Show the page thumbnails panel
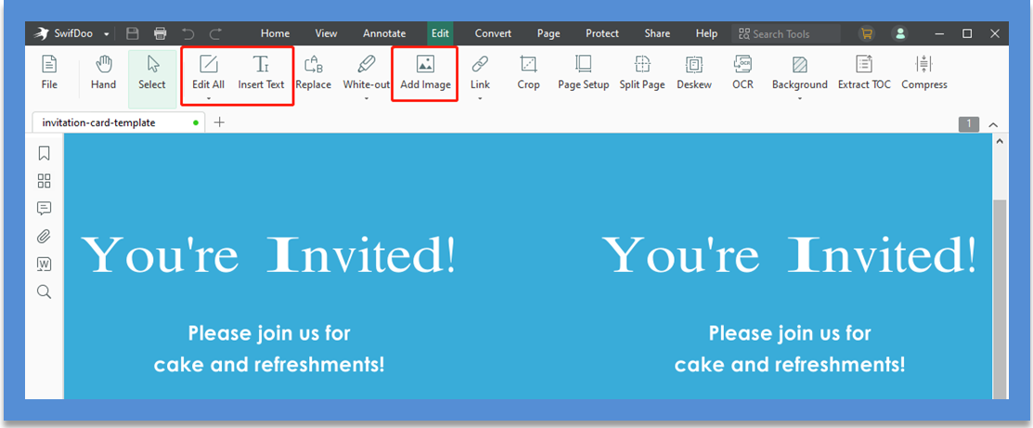Viewport: 1033px width, 428px height. [45, 181]
